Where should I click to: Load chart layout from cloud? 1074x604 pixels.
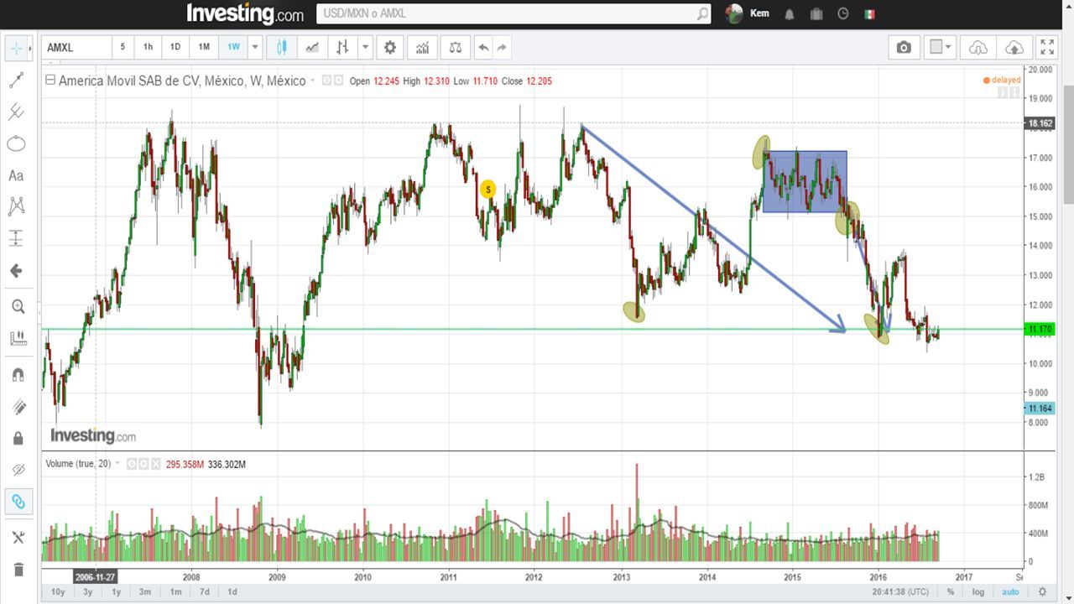[x=978, y=48]
